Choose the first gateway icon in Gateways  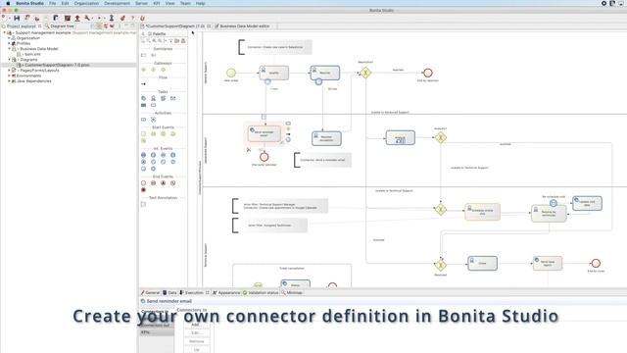coord(144,70)
